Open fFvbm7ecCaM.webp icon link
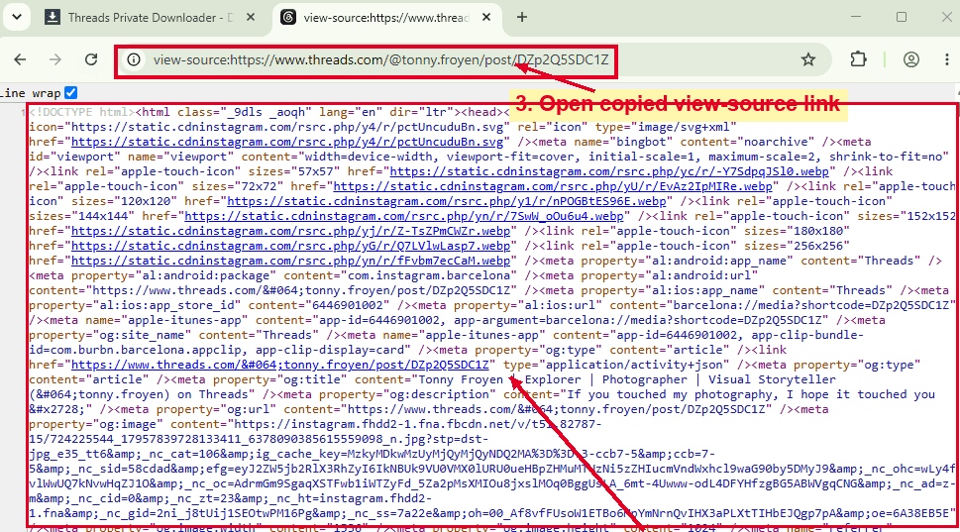The width and height of the screenshot is (960, 532). [291, 261]
